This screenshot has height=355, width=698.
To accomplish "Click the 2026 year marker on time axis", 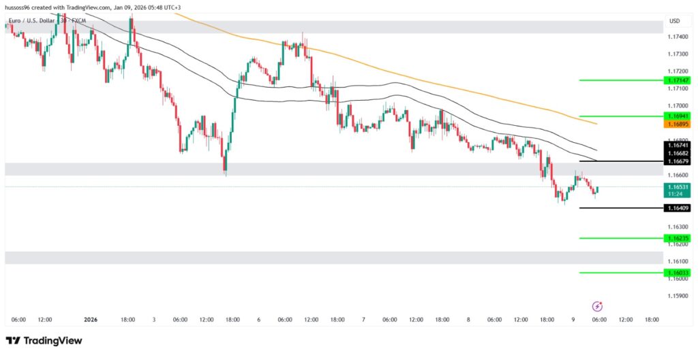I will click(91, 320).
